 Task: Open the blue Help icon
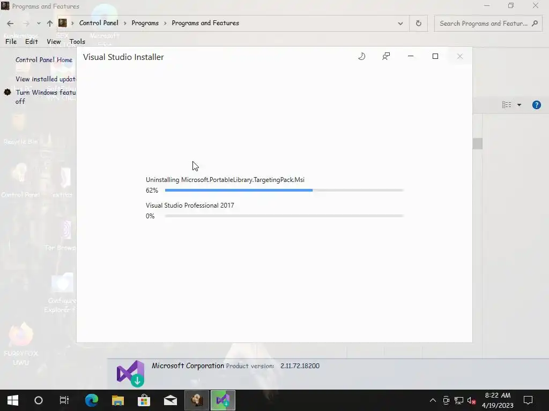pyautogui.click(x=536, y=105)
